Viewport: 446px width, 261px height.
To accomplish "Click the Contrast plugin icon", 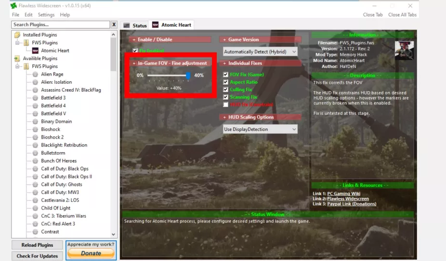I will point(35,232).
